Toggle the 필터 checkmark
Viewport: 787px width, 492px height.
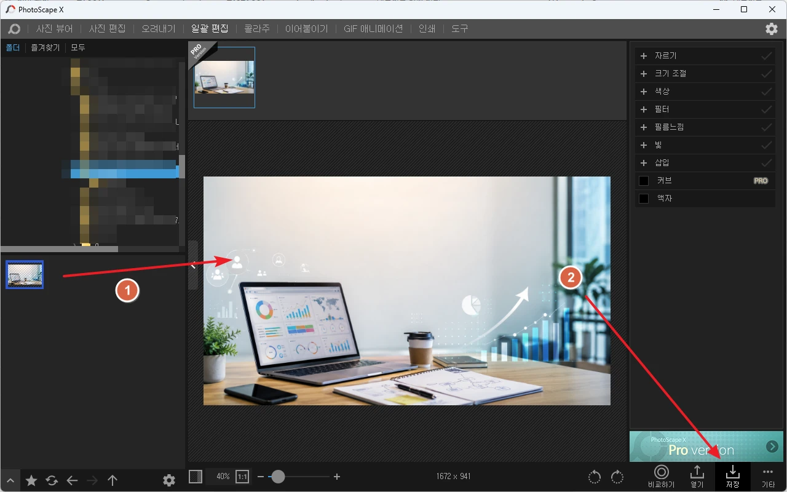point(767,109)
